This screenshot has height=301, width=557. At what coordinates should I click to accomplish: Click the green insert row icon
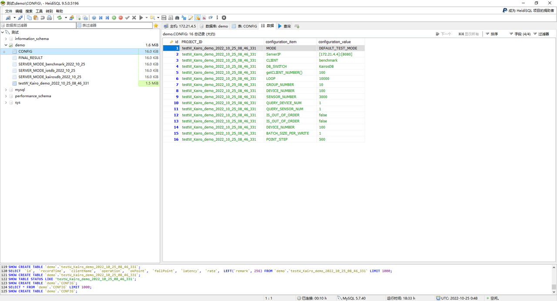[x=114, y=18]
